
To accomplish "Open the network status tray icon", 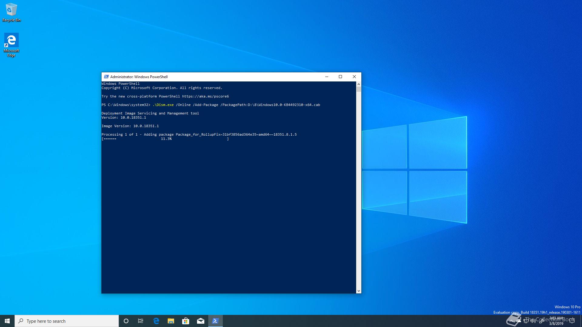I will 526,321.
